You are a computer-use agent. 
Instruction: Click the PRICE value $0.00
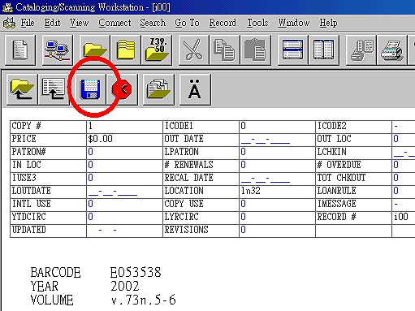[x=124, y=140]
